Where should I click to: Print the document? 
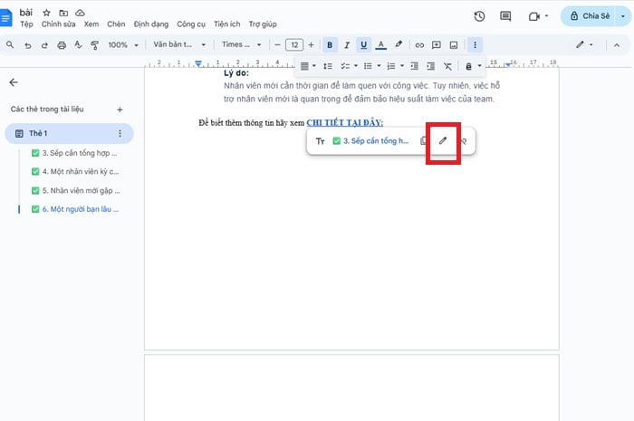62,45
